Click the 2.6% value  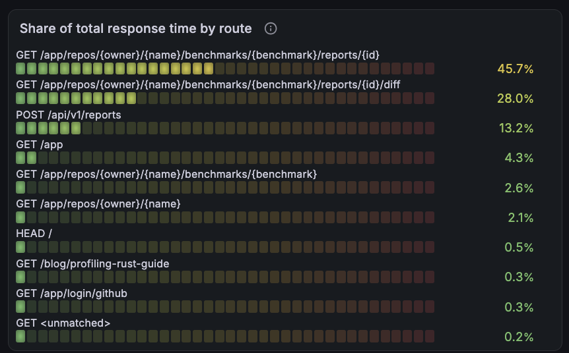[x=519, y=188]
